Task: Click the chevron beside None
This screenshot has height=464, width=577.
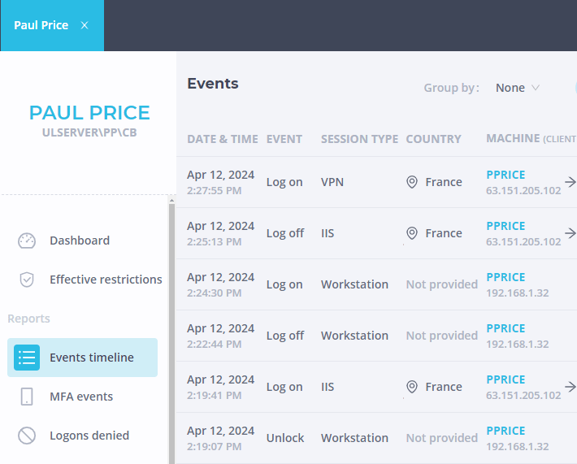Action: pyautogui.click(x=536, y=88)
